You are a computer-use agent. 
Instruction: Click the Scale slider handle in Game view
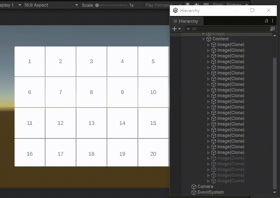point(97,5)
